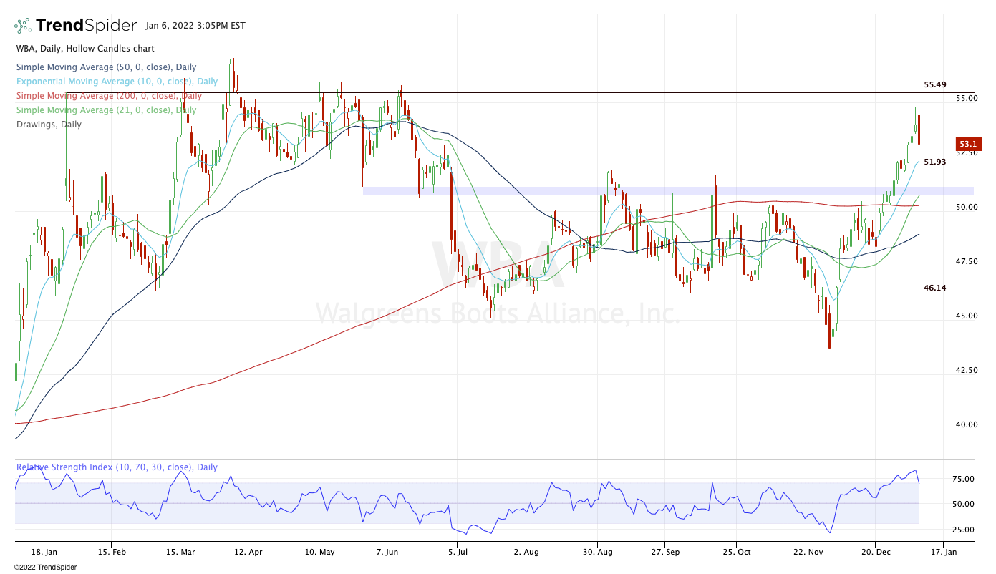Viewport: 996px width, 574px height.
Task: Click 40.00 on the price axis
Action: tap(967, 424)
